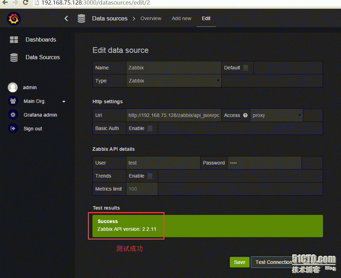341x278 pixels.
Task: Switch to the Add new tab
Action: point(181,18)
